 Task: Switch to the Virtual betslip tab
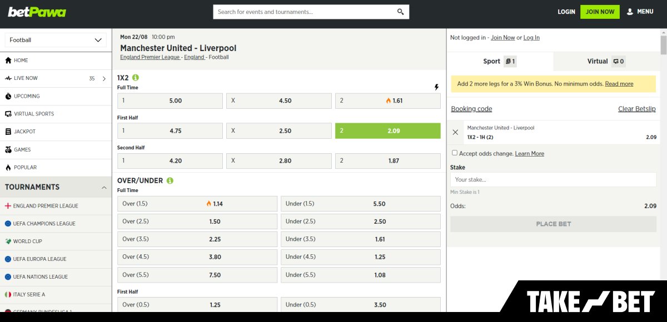coord(606,62)
